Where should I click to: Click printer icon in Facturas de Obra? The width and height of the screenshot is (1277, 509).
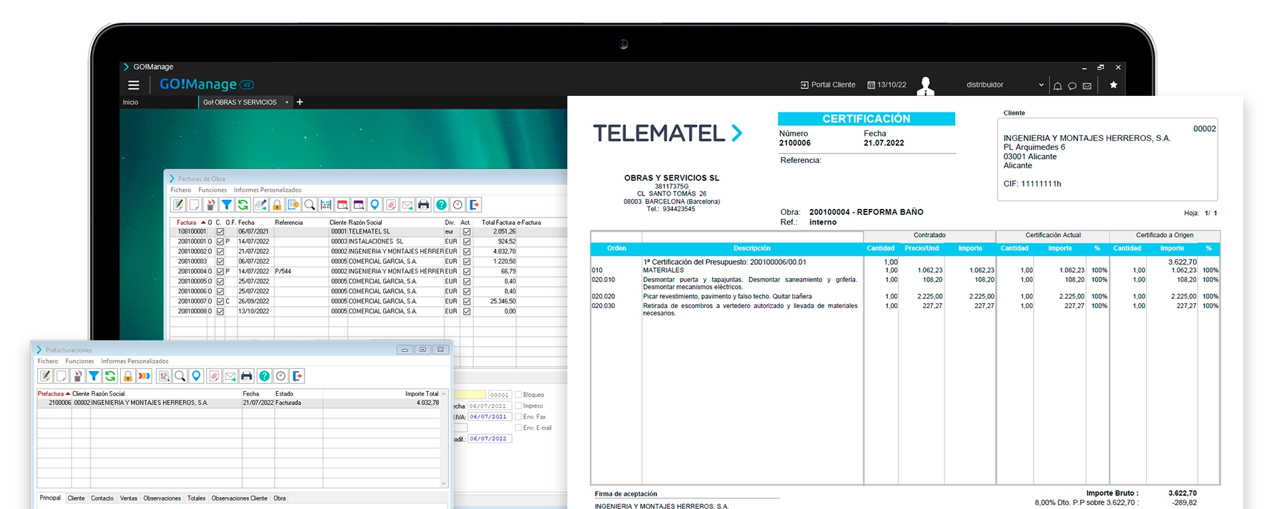424,205
